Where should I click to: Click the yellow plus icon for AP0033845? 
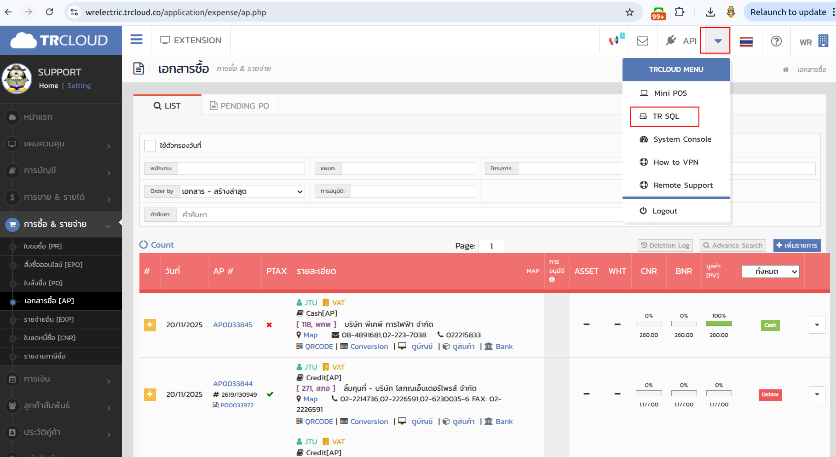pyautogui.click(x=150, y=325)
